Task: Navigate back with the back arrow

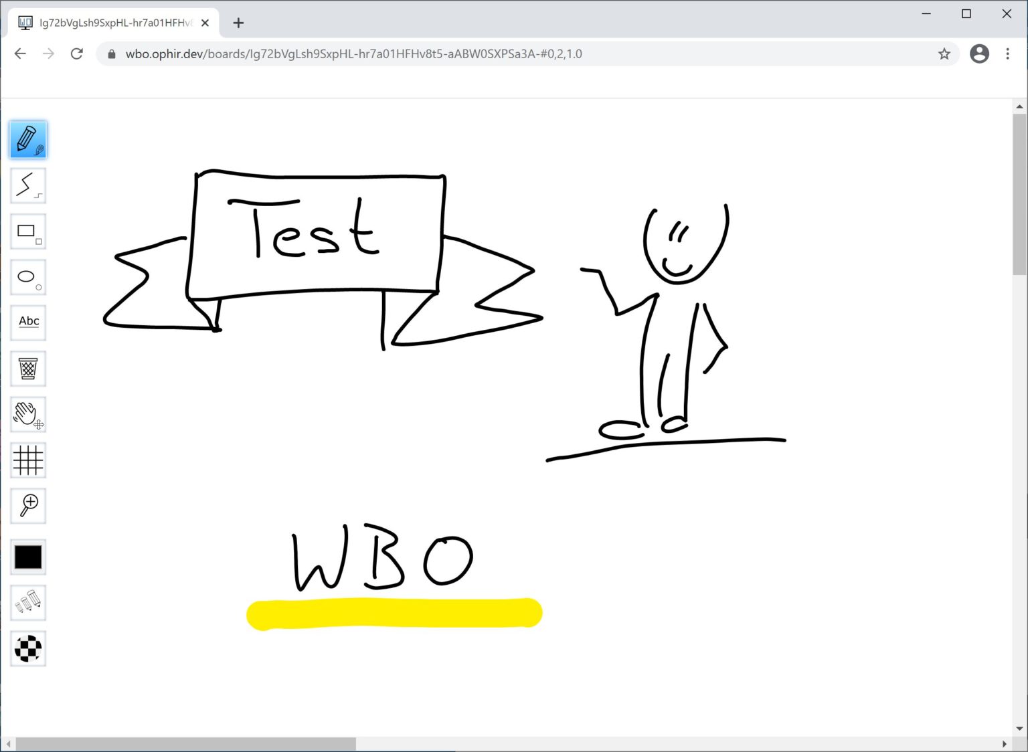Action: 19,54
